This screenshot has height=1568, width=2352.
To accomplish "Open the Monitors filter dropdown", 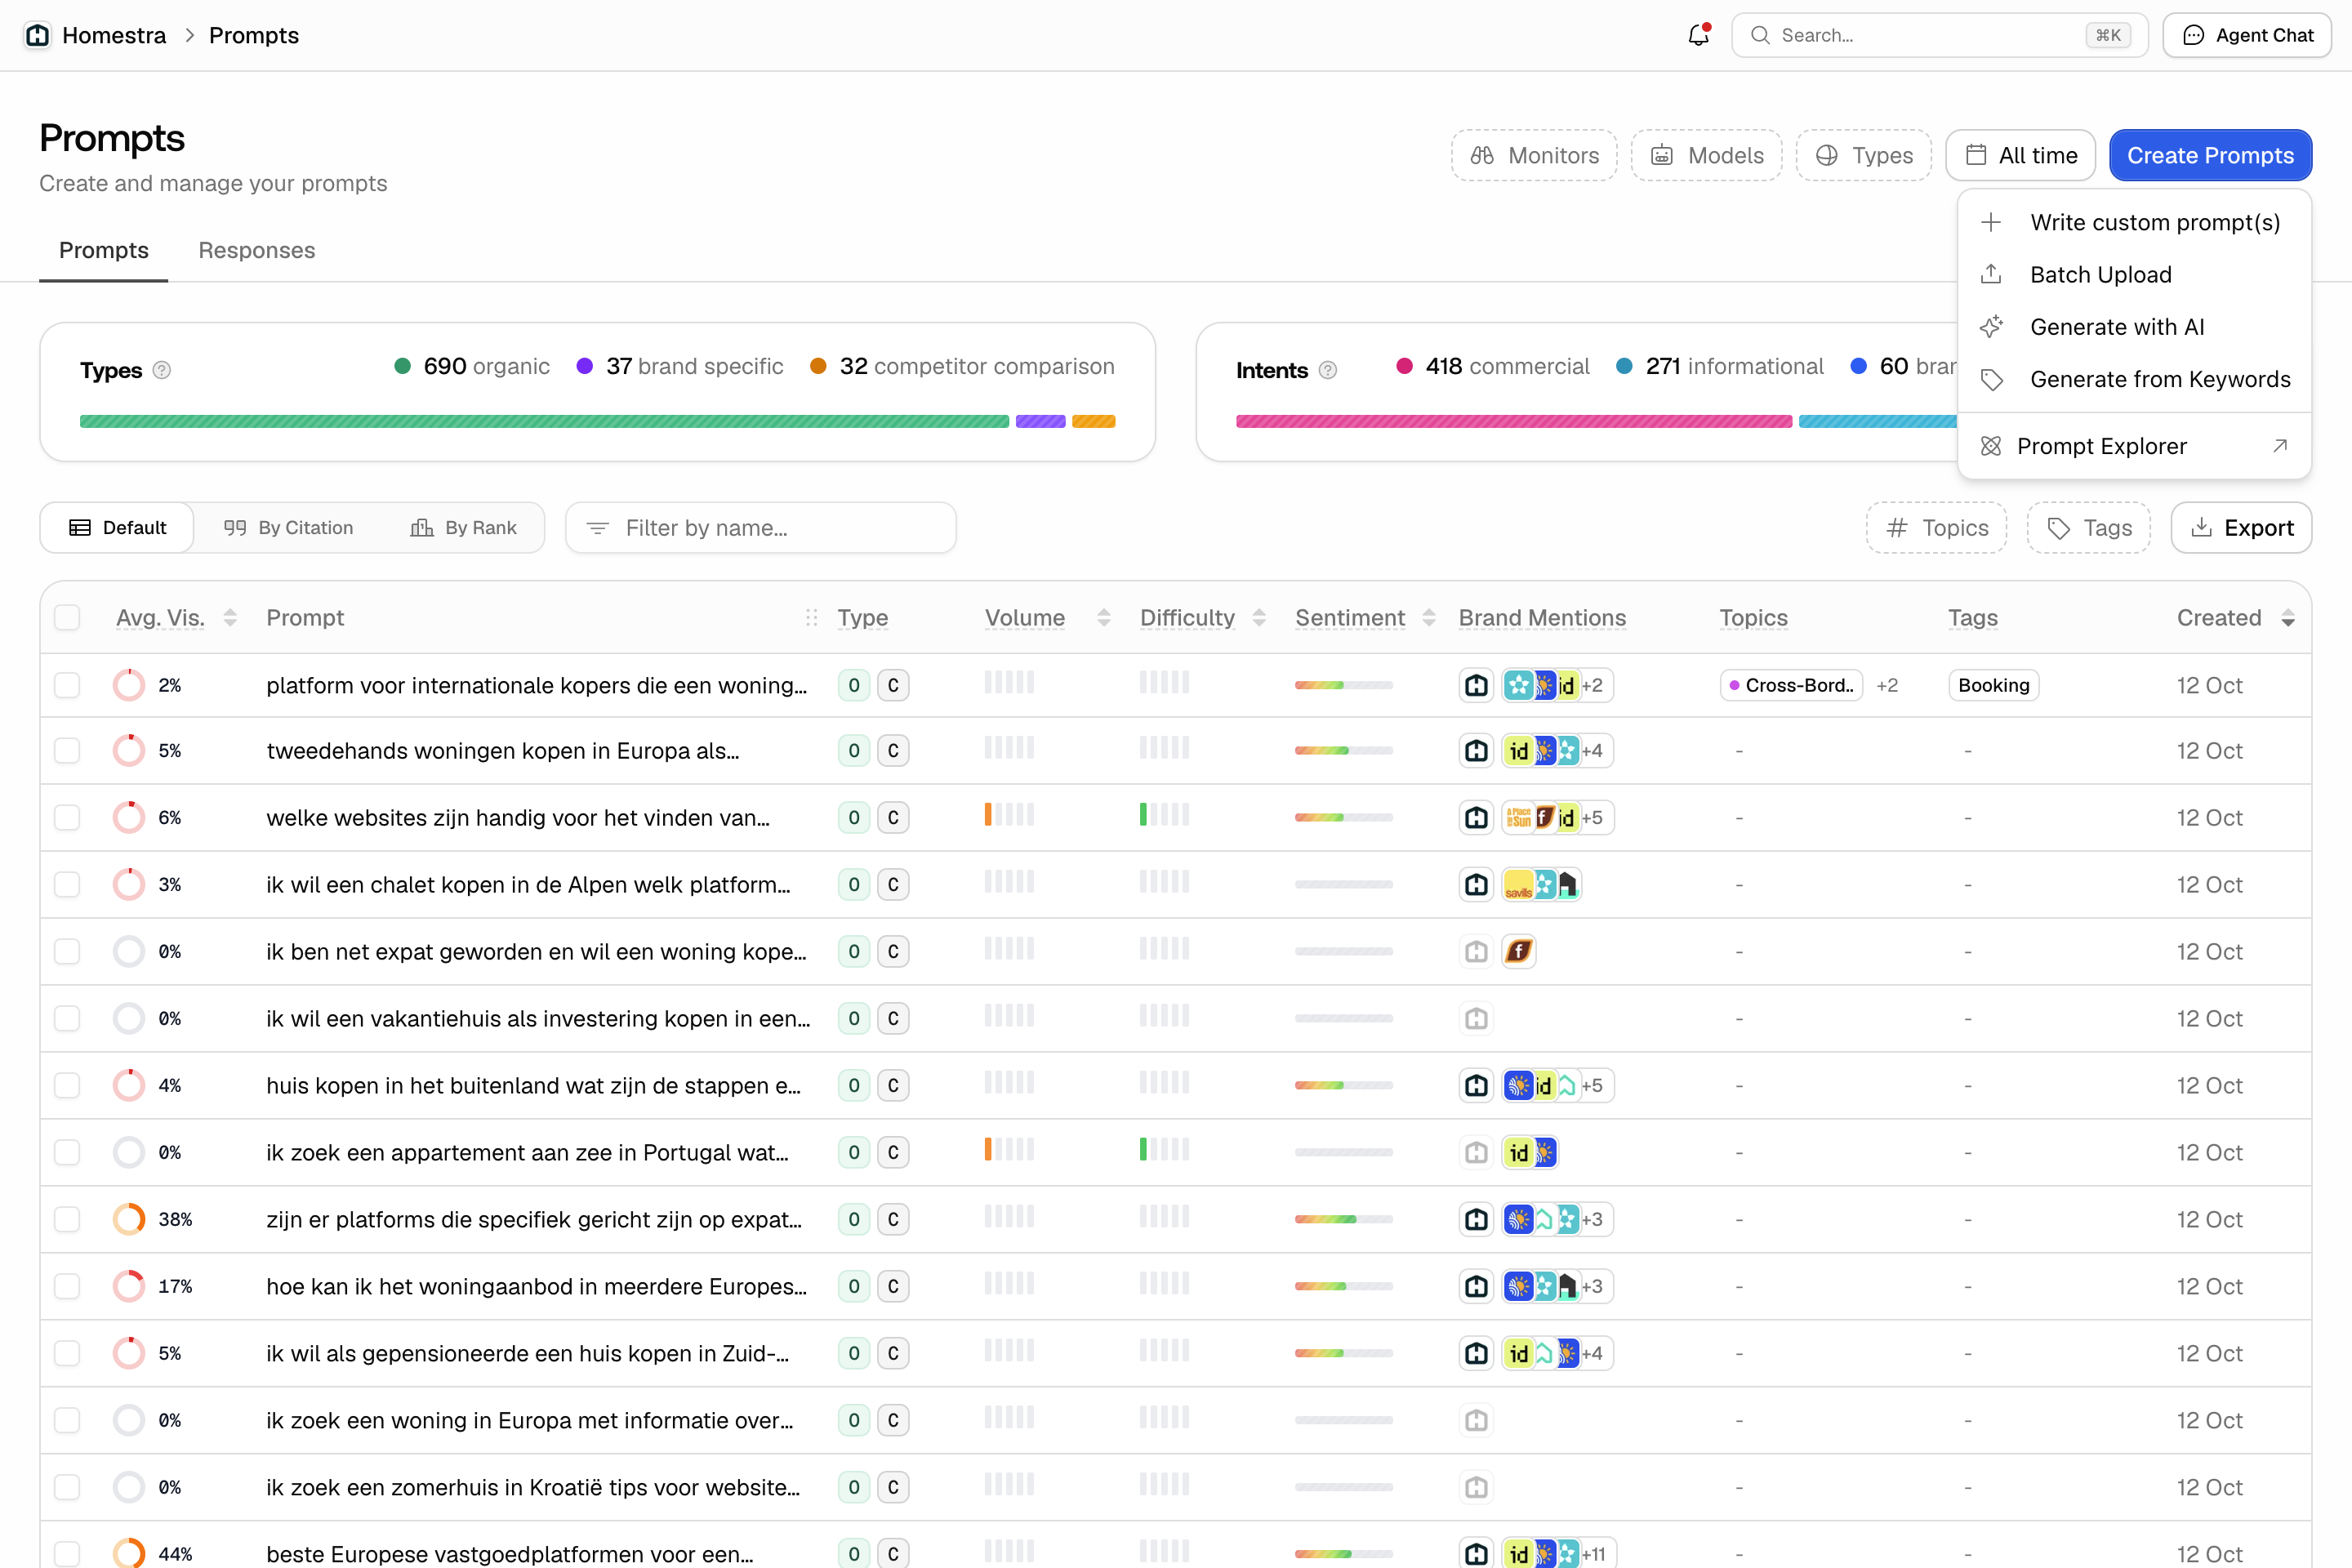I will [x=1534, y=155].
